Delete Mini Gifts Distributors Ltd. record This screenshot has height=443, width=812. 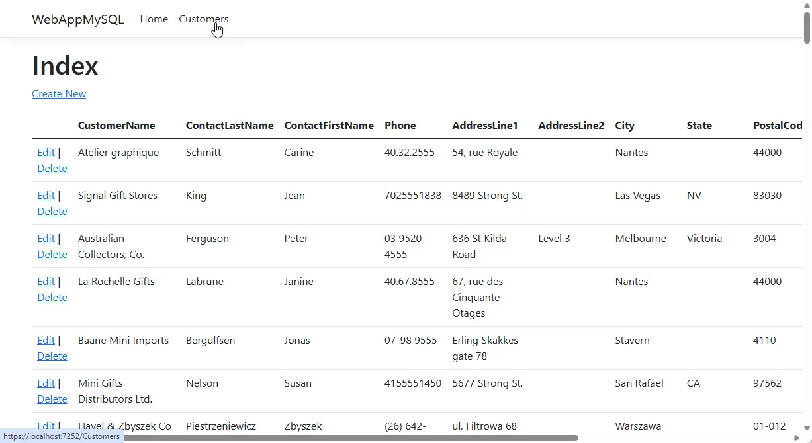[52, 399]
